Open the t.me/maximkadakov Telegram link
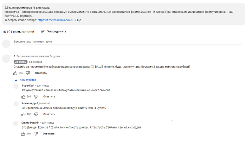 click(56, 20)
